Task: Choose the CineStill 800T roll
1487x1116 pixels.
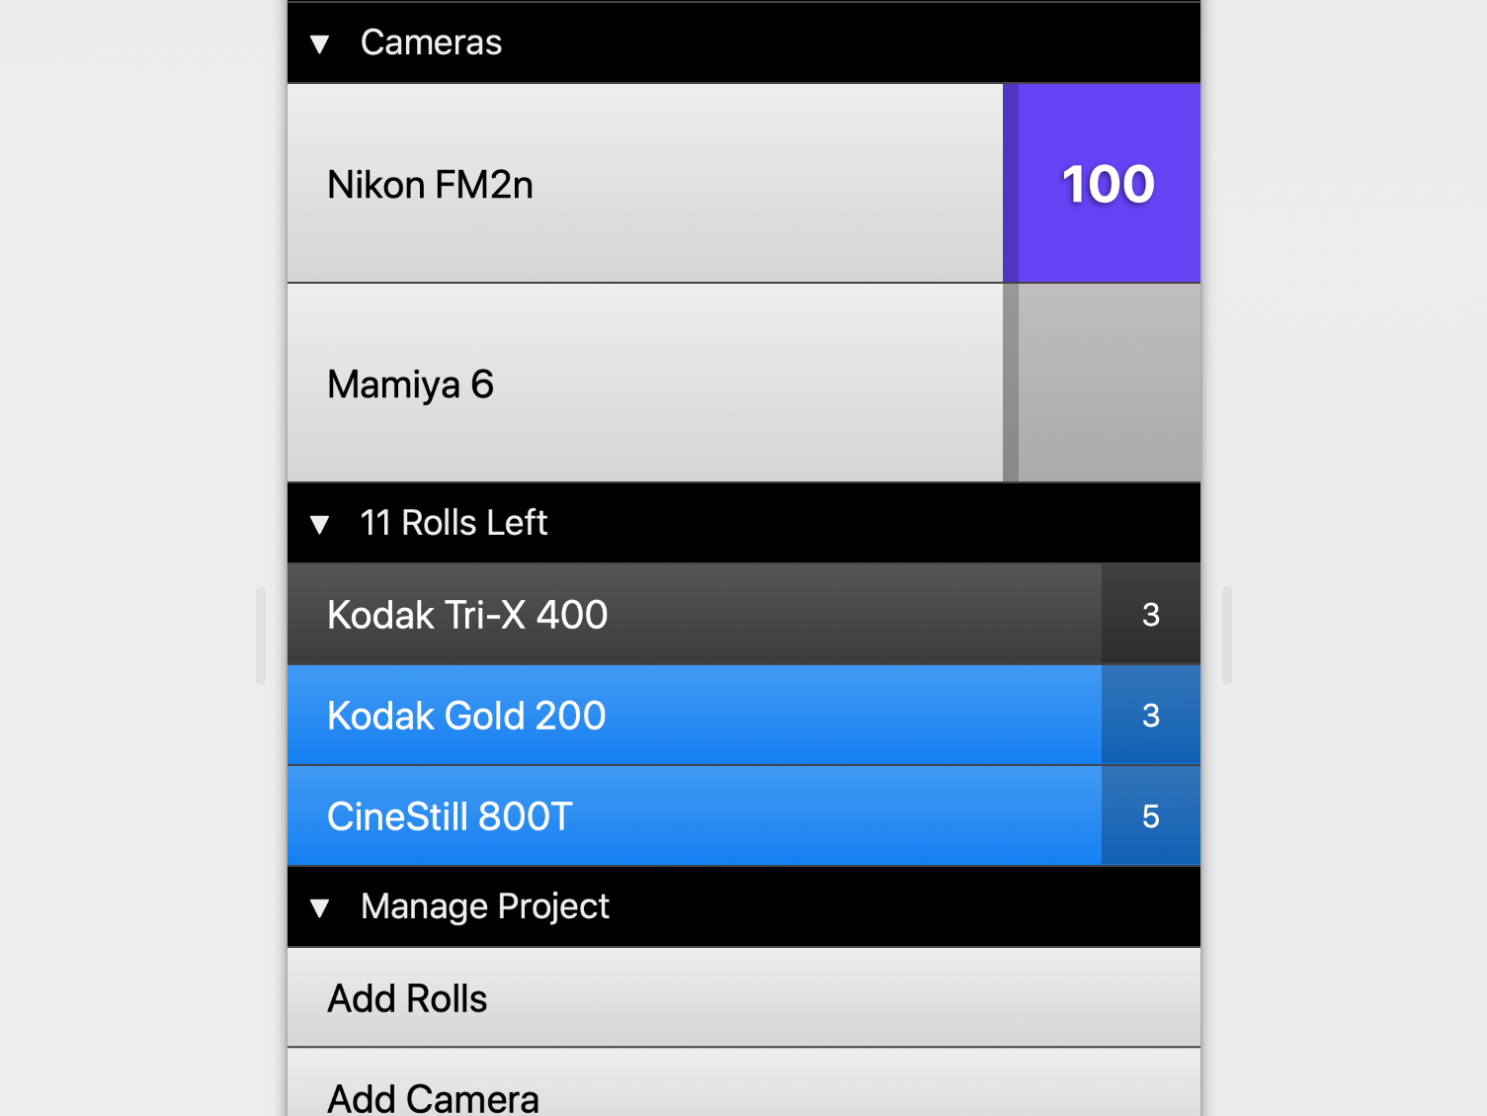Action: [x=694, y=816]
